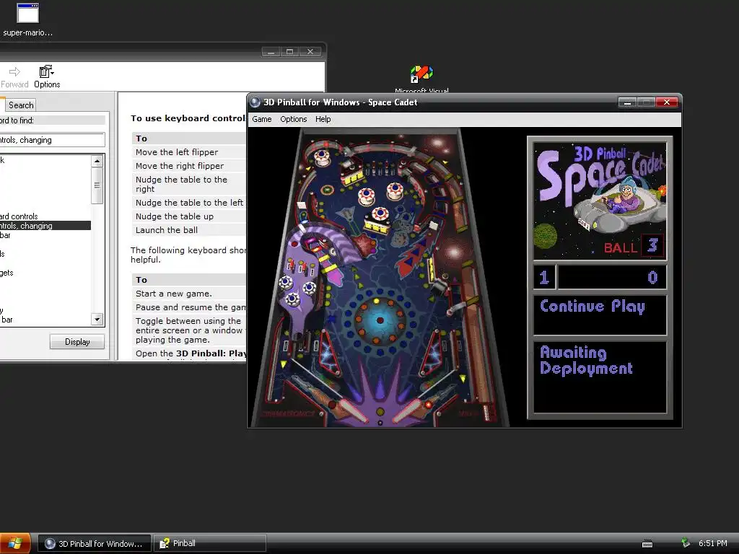Click the Windows Start button
The image size is (739, 554).
[14, 543]
